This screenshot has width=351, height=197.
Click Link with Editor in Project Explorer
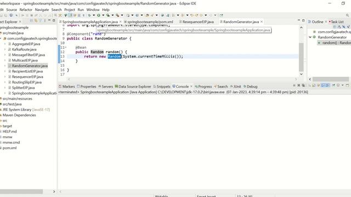pyautogui.click(x=36, y=21)
